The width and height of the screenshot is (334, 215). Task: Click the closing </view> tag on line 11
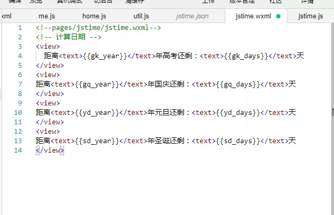50,122
